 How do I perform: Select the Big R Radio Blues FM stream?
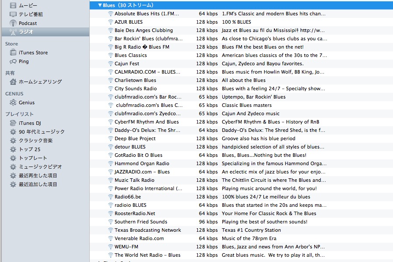142,47
